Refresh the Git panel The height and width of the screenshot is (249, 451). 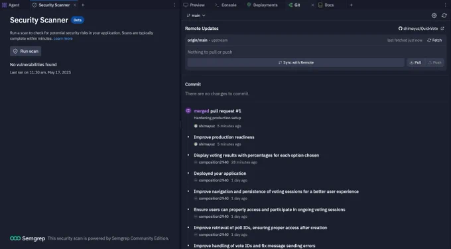click(444, 15)
